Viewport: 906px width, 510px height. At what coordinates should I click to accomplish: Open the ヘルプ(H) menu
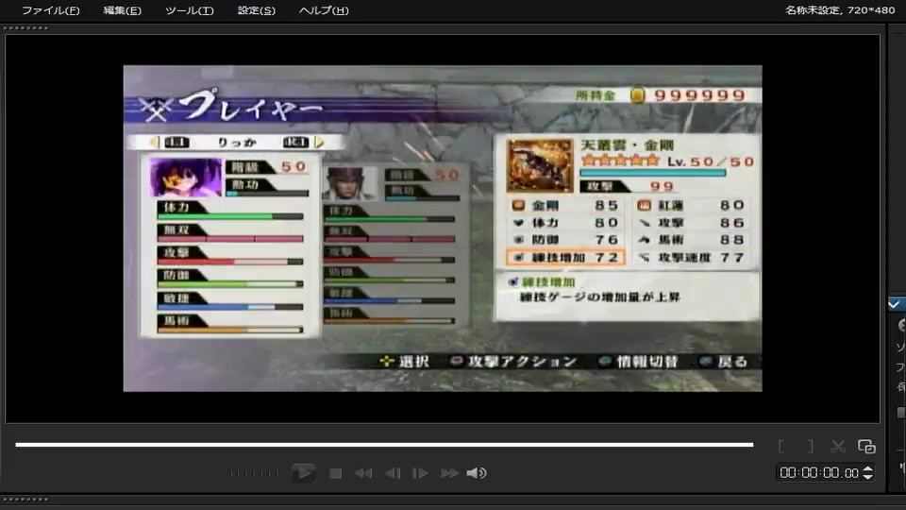pyautogui.click(x=324, y=10)
